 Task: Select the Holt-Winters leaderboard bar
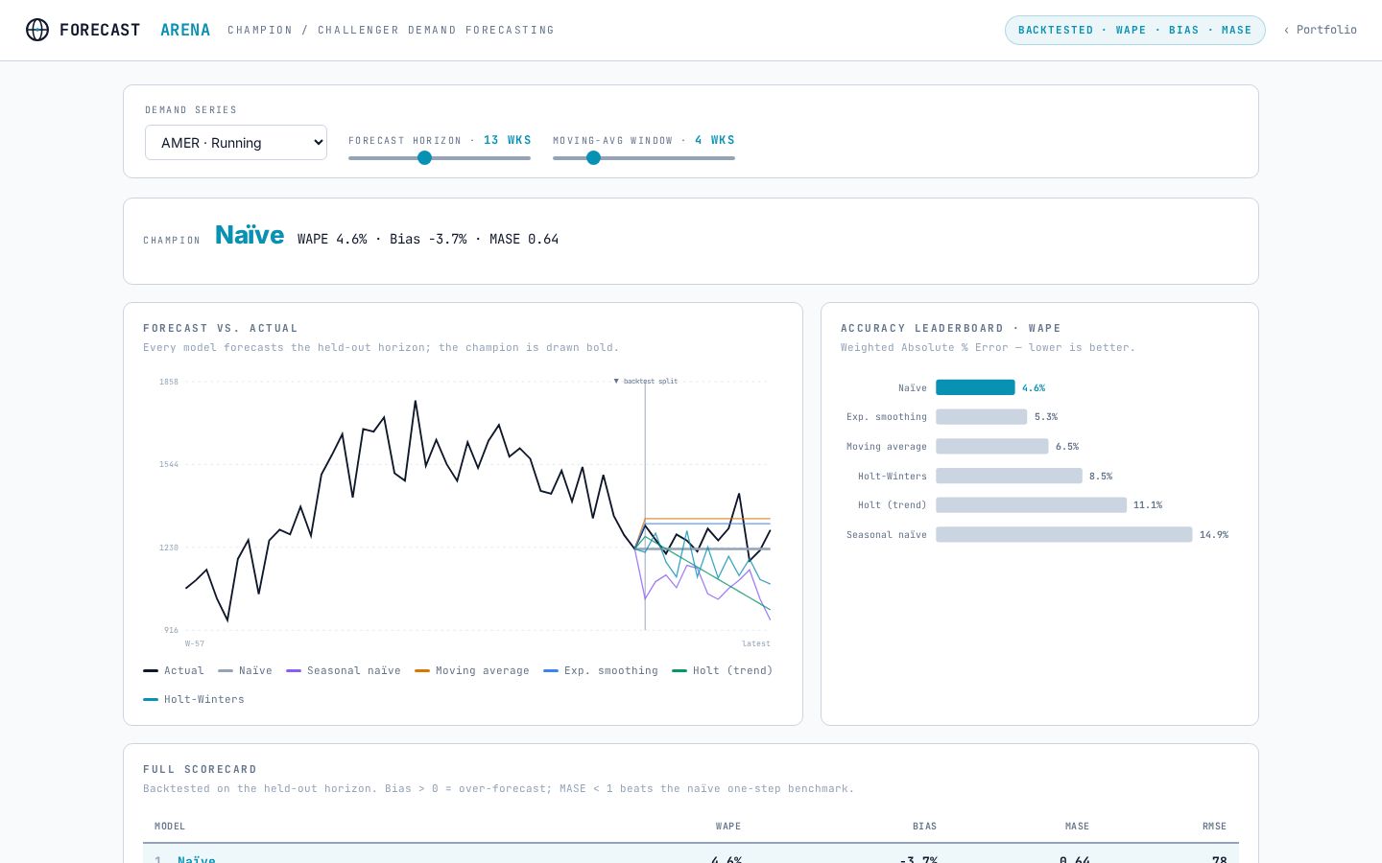click(x=1009, y=476)
